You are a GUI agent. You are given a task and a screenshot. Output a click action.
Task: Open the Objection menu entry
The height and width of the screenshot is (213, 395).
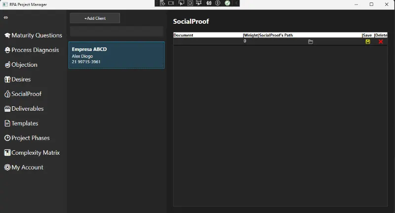24,65
